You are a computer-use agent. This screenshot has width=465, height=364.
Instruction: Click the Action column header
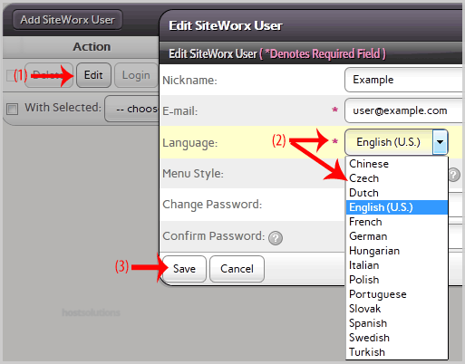coord(92,47)
